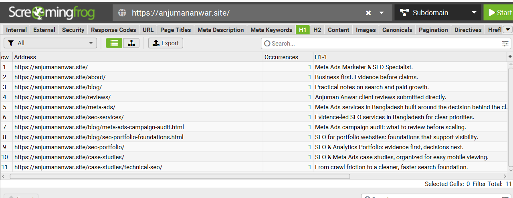This screenshot has width=513, height=198.
Task: Open the Content tab
Action: point(339,30)
